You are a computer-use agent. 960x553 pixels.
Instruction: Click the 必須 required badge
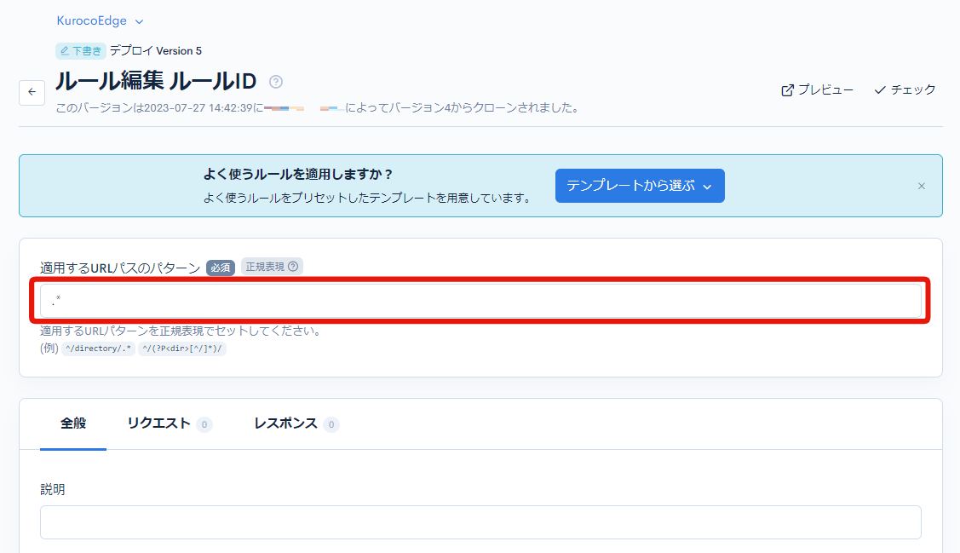[221, 268]
